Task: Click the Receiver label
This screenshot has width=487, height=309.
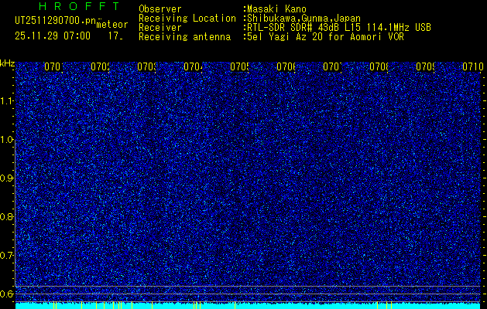Action: click(x=160, y=28)
